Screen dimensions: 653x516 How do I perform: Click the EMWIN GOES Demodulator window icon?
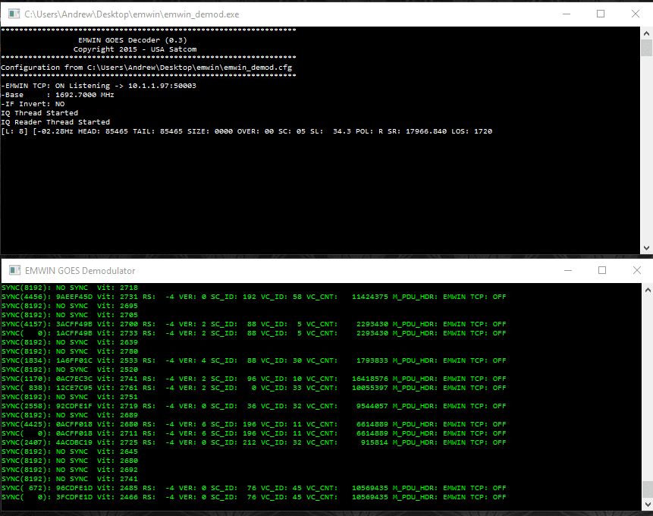[x=14, y=270]
